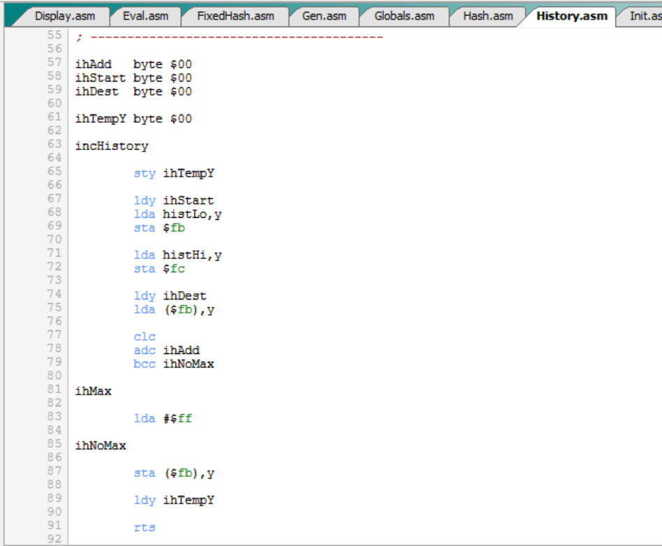Image resolution: width=662 pixels, height=546 pixels.
Task: Select the FixedHash.asm tab
Action: coord(235,16)
